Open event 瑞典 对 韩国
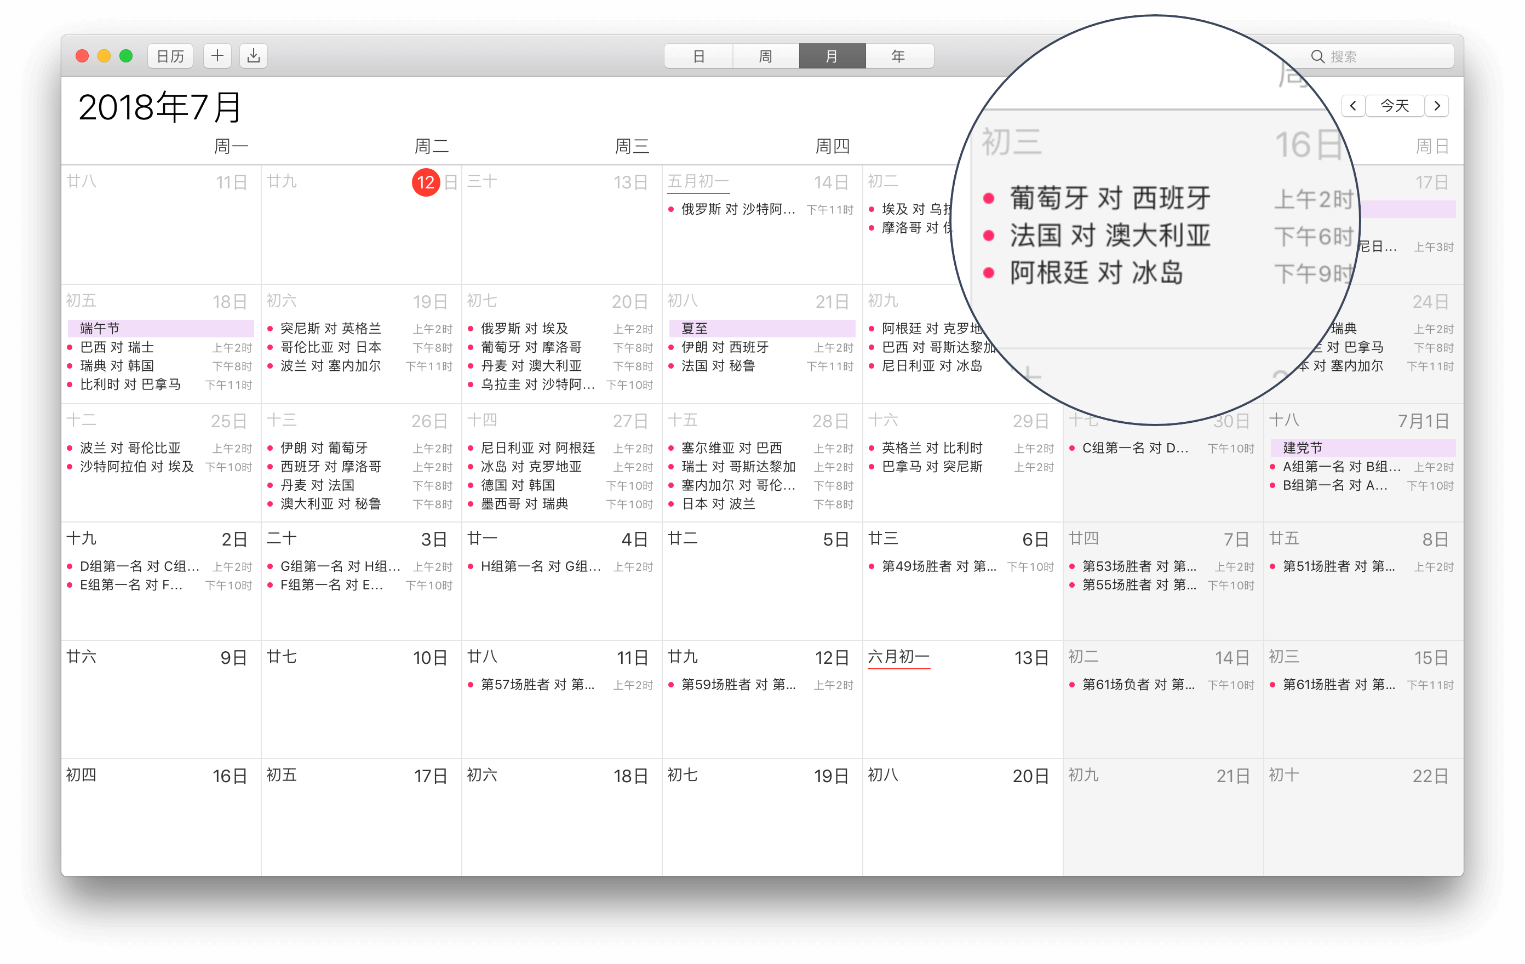The height and width of the screenshot is (964, 1525). point(159,365)
